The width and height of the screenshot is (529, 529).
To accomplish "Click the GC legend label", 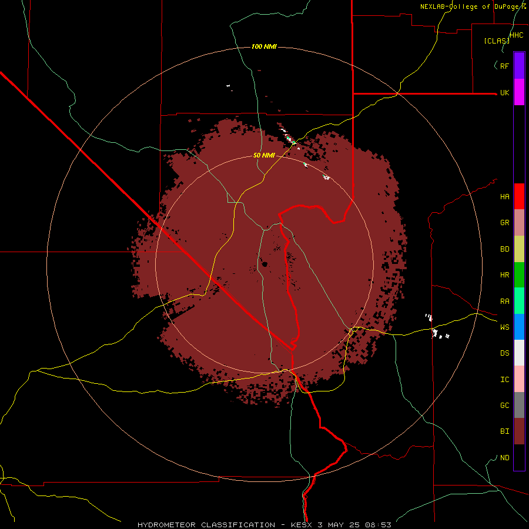I will 504,406.
